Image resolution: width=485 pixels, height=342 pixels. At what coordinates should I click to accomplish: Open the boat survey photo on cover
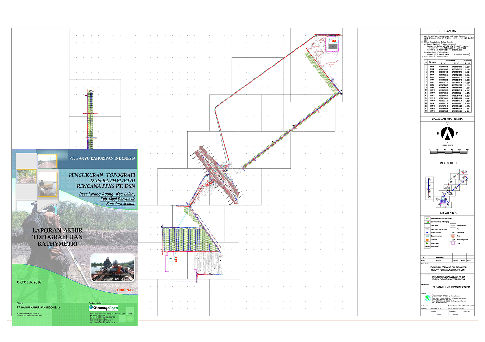pyautogui.click(x=112, y=268)
